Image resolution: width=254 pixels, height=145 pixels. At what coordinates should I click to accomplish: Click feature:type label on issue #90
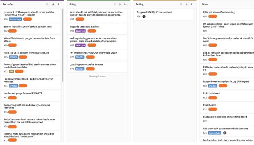pos(15,19)
